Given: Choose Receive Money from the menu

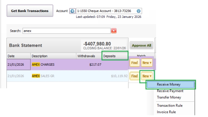Looking at the screenshot, I should point(171,84).
